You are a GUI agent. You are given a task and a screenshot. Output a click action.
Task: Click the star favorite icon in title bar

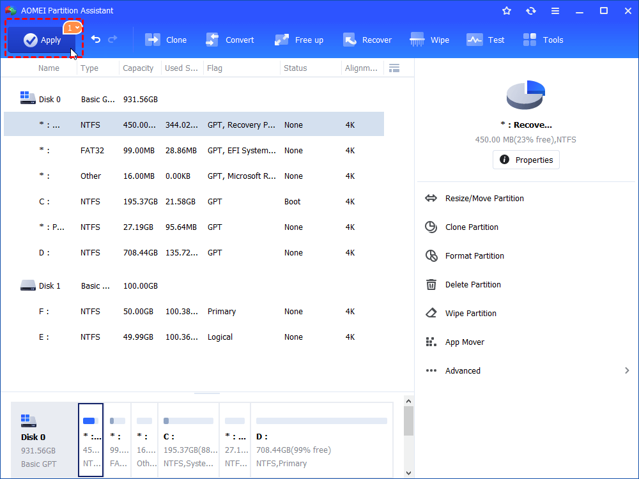(507, 11)
